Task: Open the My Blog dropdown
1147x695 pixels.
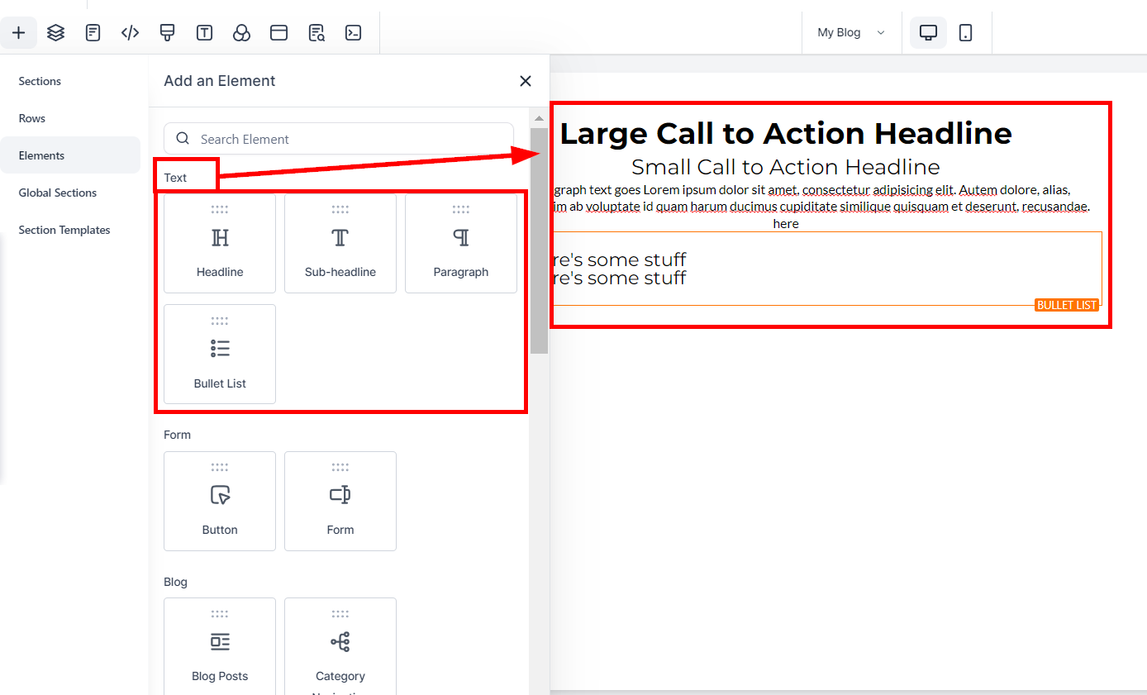Action: [850, 33]
